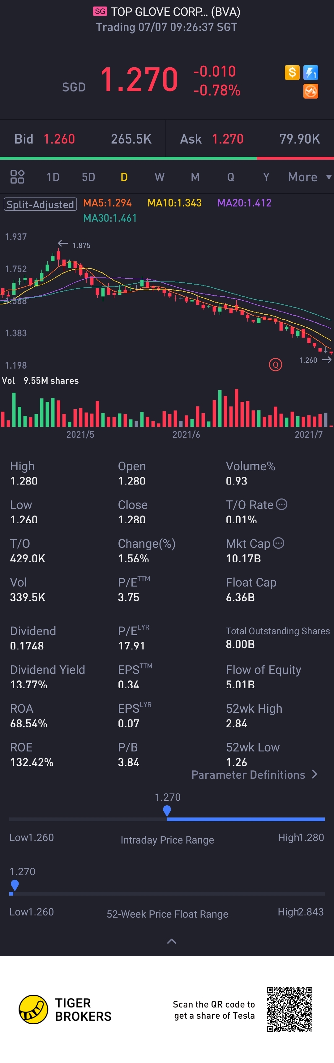This screenshot has width=334, height=1063.
Task: Tap the T/O Rate info icon
Action: 282,504
